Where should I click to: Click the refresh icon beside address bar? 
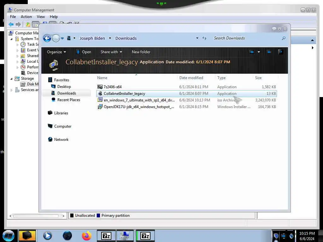pyautogui.click(x=204, y=38)
